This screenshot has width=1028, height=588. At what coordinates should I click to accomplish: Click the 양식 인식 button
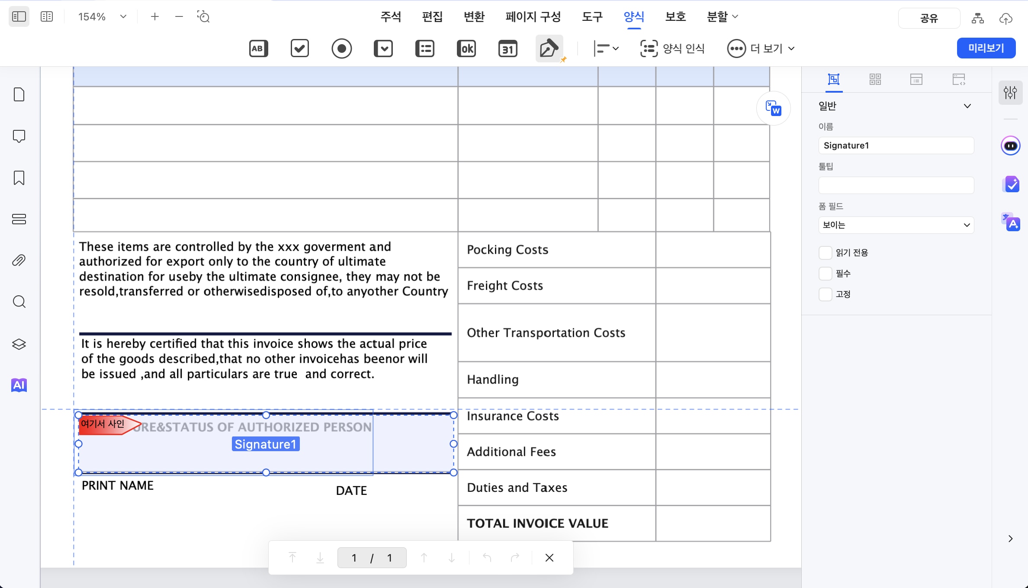tap(672, 48)
